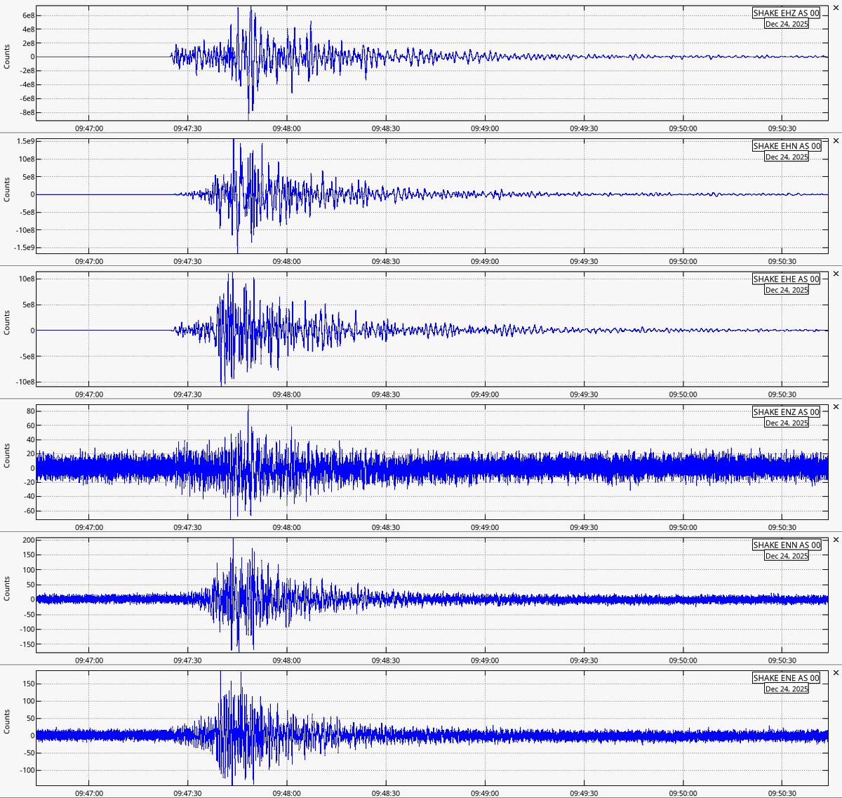Click the 10e8 value on EHE amplitude axis
842x798 pixels.
pyautogui.click(x=27, y=279)
